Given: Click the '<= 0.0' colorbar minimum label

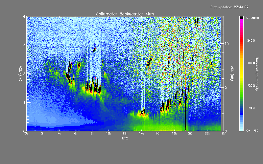Looking at the screenshot, I should pyautogui.click(x=252, y=131).
